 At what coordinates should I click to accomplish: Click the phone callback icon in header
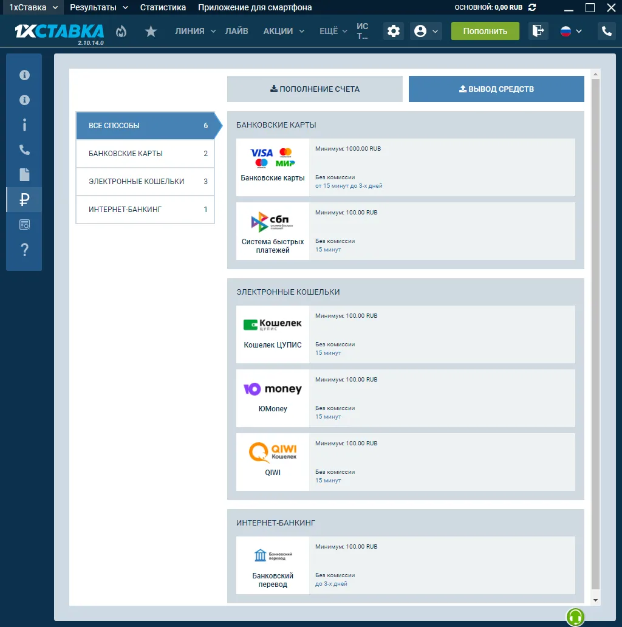pyautogui.click(x=606, y=32)
